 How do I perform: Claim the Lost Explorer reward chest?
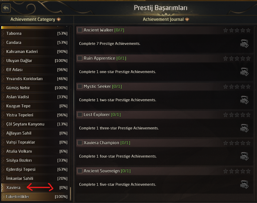click(244, 128)
